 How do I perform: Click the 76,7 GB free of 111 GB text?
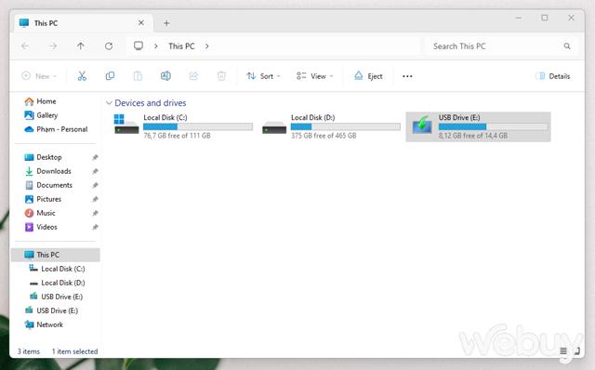177,136
